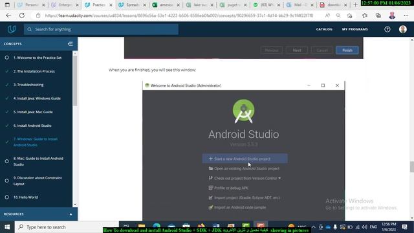Open concept 6. Install Android Studio
The width and height of the screenshot is (414, 233).
pyautogui.click(x=32, y=126)
